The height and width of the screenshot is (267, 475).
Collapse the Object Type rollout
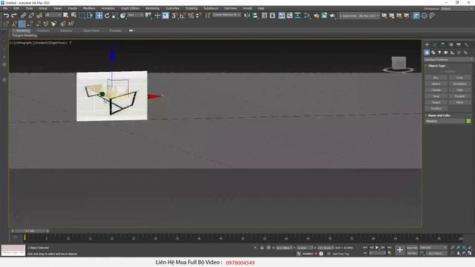tap(436, 66)
